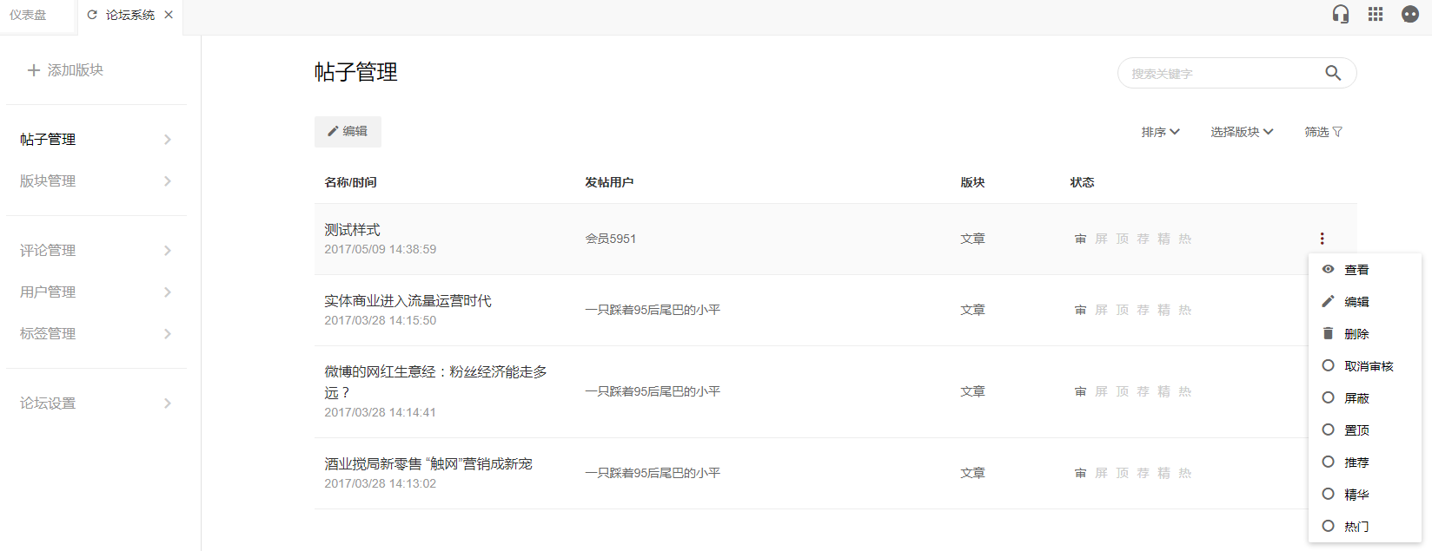Toggle the 屏蔽 radio option

pos(1328,398)
